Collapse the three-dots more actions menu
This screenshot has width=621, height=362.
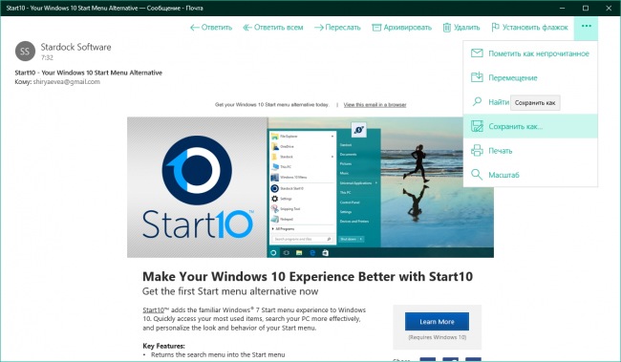coord(587,27)
